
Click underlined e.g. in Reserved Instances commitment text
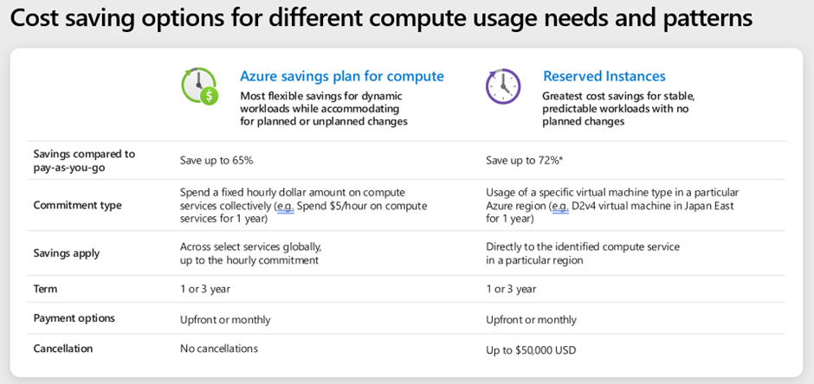560,206
